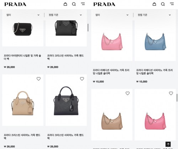This screenshot has width=178, height=149.
Task: Click the PRADA logo in left header
Action: (15, 4)
